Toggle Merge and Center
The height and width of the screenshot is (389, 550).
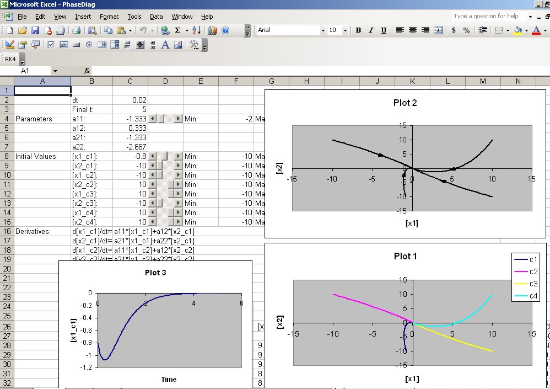(438, 30)
